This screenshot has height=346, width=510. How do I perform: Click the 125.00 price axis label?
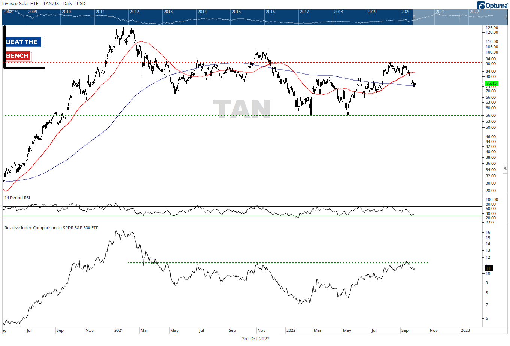492,28
